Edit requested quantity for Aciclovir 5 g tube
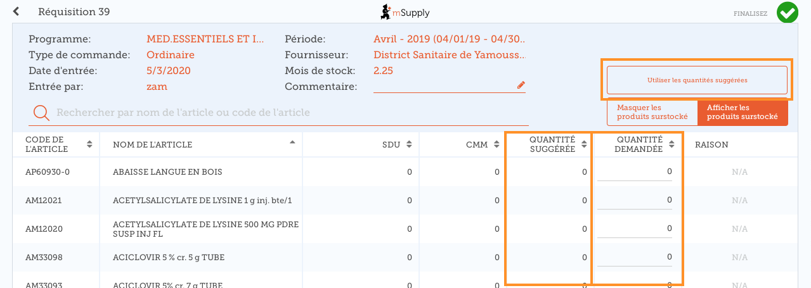The image size is (811, 288). 635,257
